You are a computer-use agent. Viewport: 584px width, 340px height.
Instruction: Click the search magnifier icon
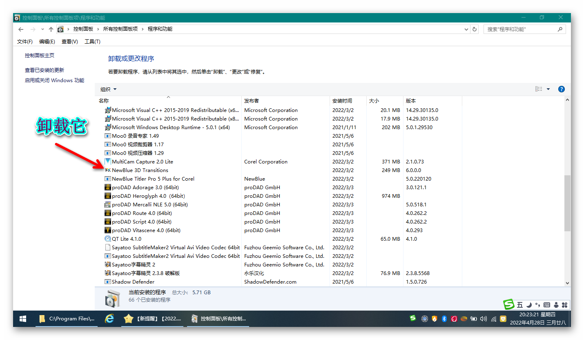pyautogui.click(x=560, y=29)
